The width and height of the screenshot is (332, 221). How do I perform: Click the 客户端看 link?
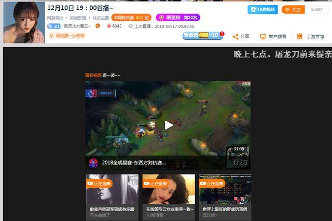click(278, 37)
